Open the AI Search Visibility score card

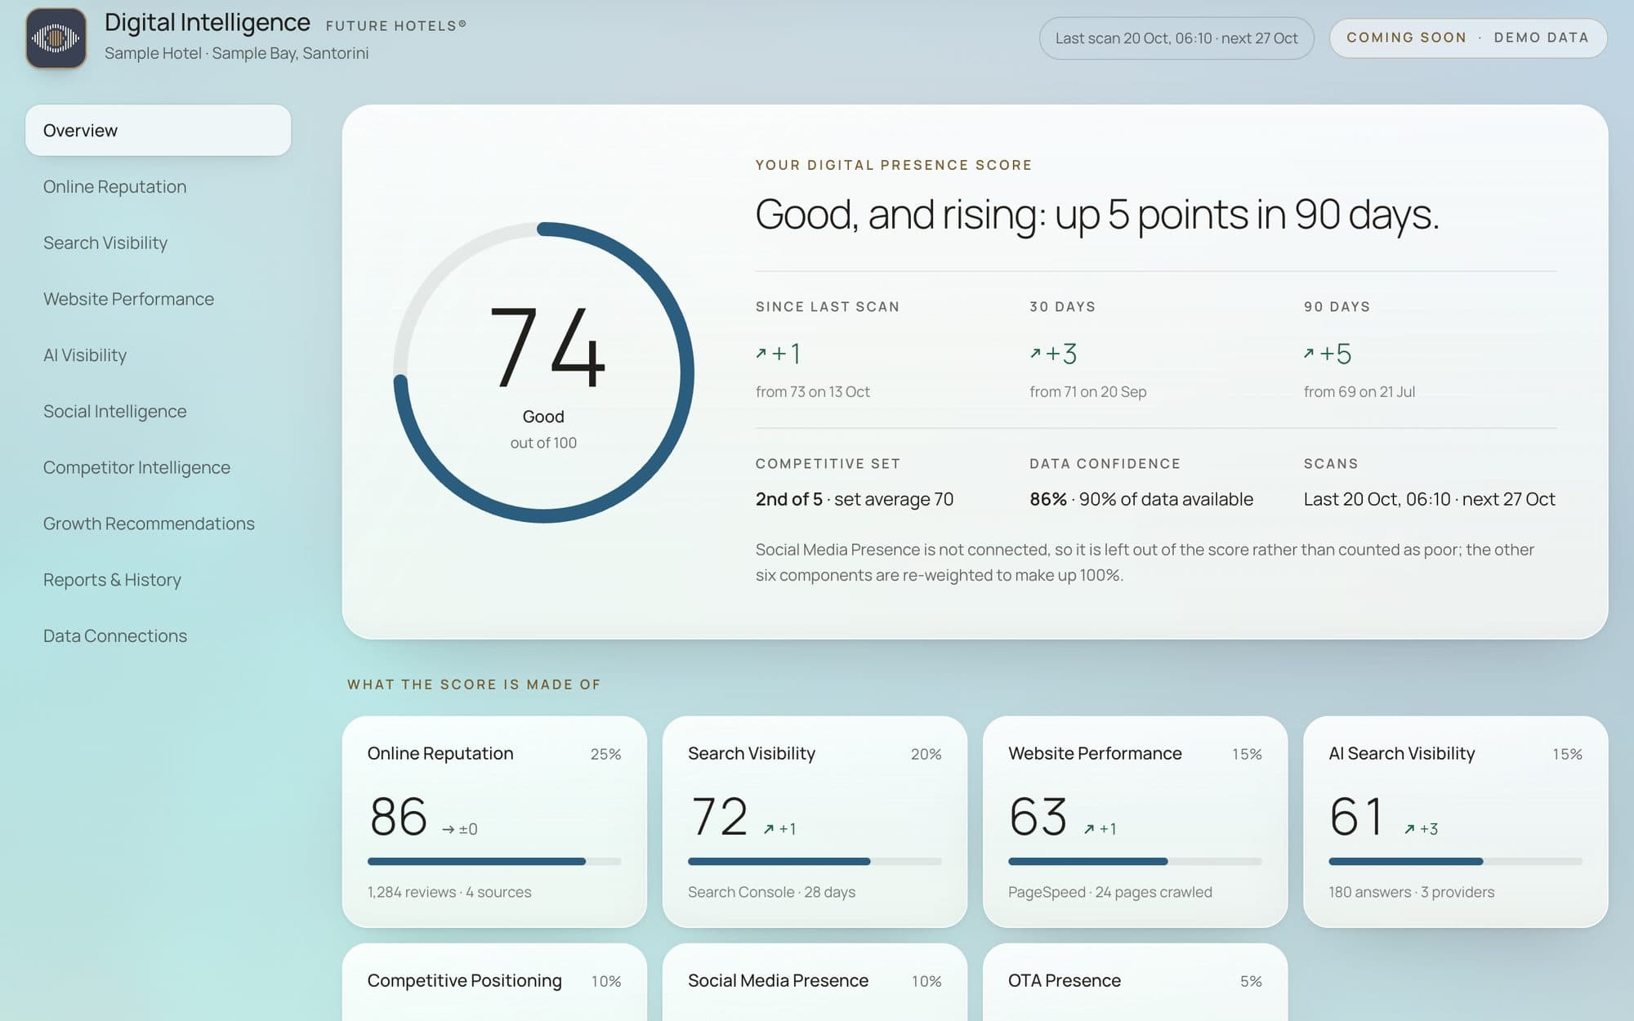click(1455, 822)
